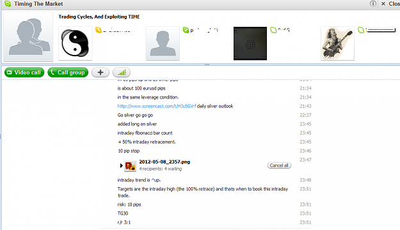Click message 'added long on silver'
This screenshot has width=400, height=230.
pyautogui.click(x=137, y=124)
